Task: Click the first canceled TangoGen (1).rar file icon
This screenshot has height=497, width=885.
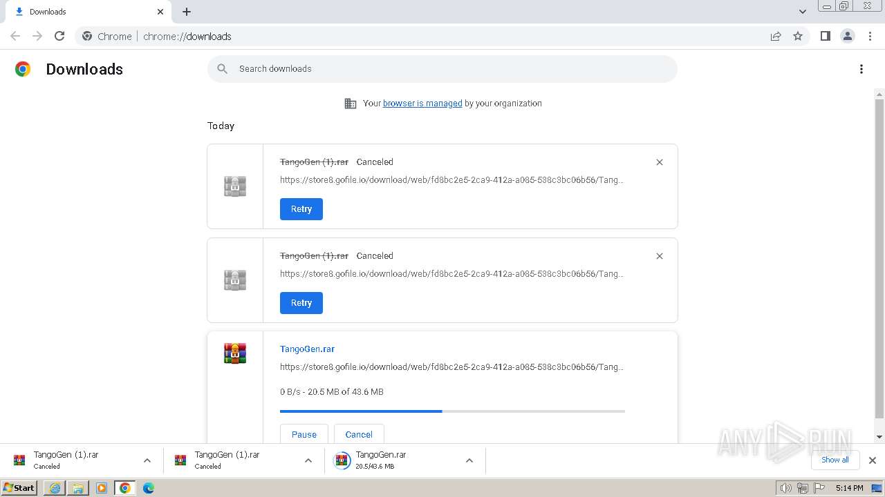Action: pos(235,186)
